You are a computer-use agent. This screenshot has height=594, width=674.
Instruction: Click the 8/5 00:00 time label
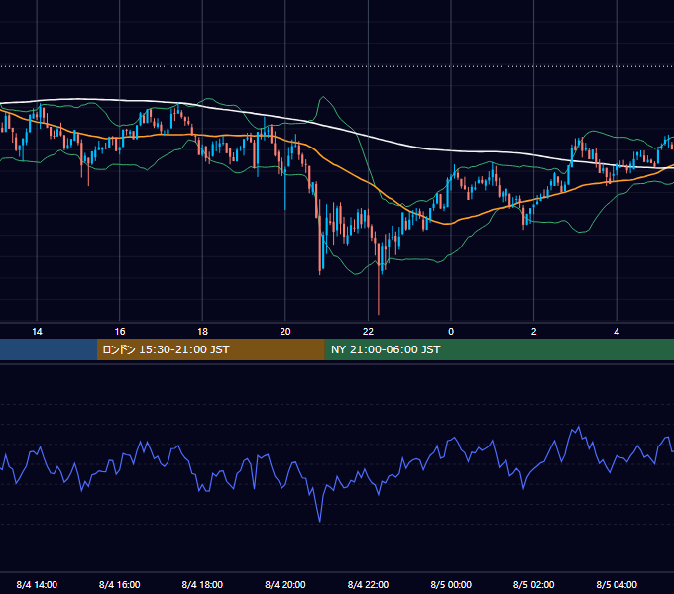[x=451, y=584]
